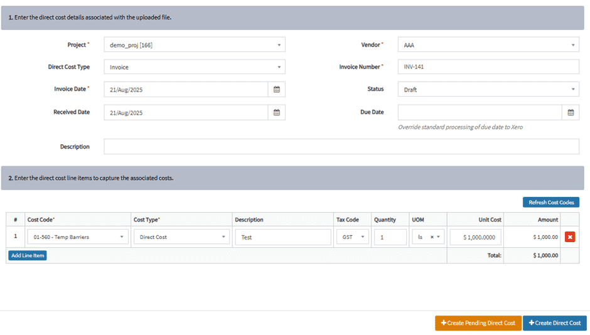Click the Quantity field in line 1

pyautogui.click(x=390, y=237)
